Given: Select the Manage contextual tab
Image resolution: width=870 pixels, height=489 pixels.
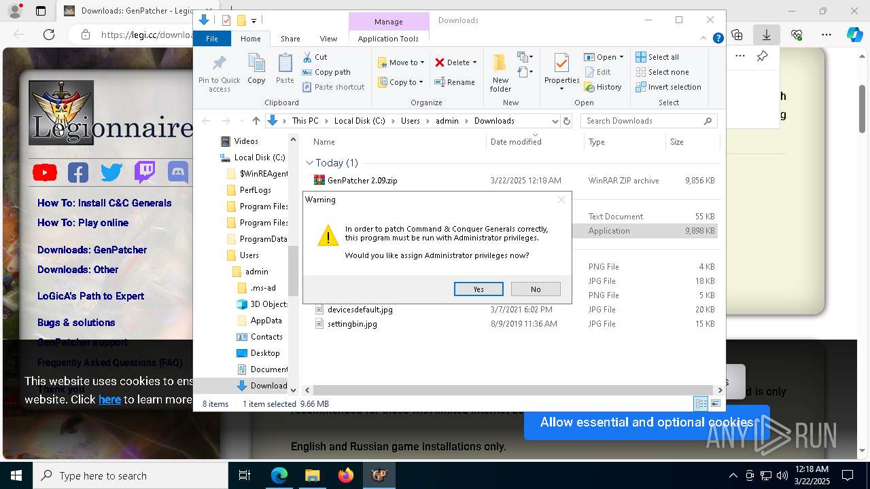Looking at the screenshot, I should (388, 22).
